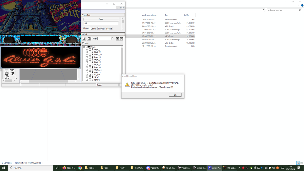The height and width of the screenshot is (171, 304).
Task: Open Chrome from the taskbar
Action: (80, 168)
